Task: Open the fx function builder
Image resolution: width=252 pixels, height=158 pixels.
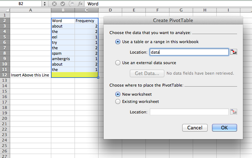Action: pos(80,4)
